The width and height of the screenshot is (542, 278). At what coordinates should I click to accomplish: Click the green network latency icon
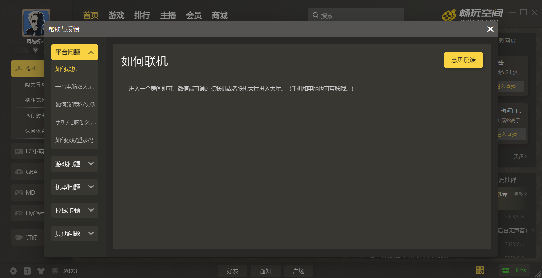coord(506,270)
